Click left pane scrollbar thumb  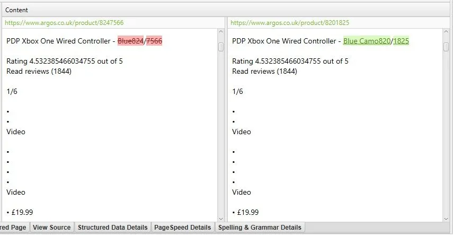click(x=221, y=47)
